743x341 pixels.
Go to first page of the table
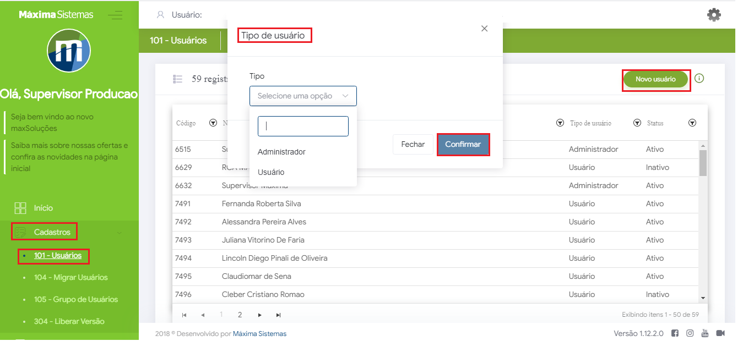185,315
